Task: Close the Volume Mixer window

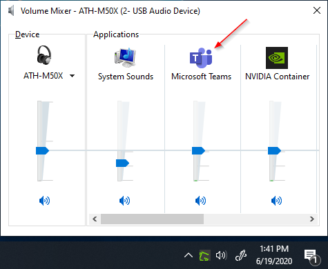Action: (317, 10)
